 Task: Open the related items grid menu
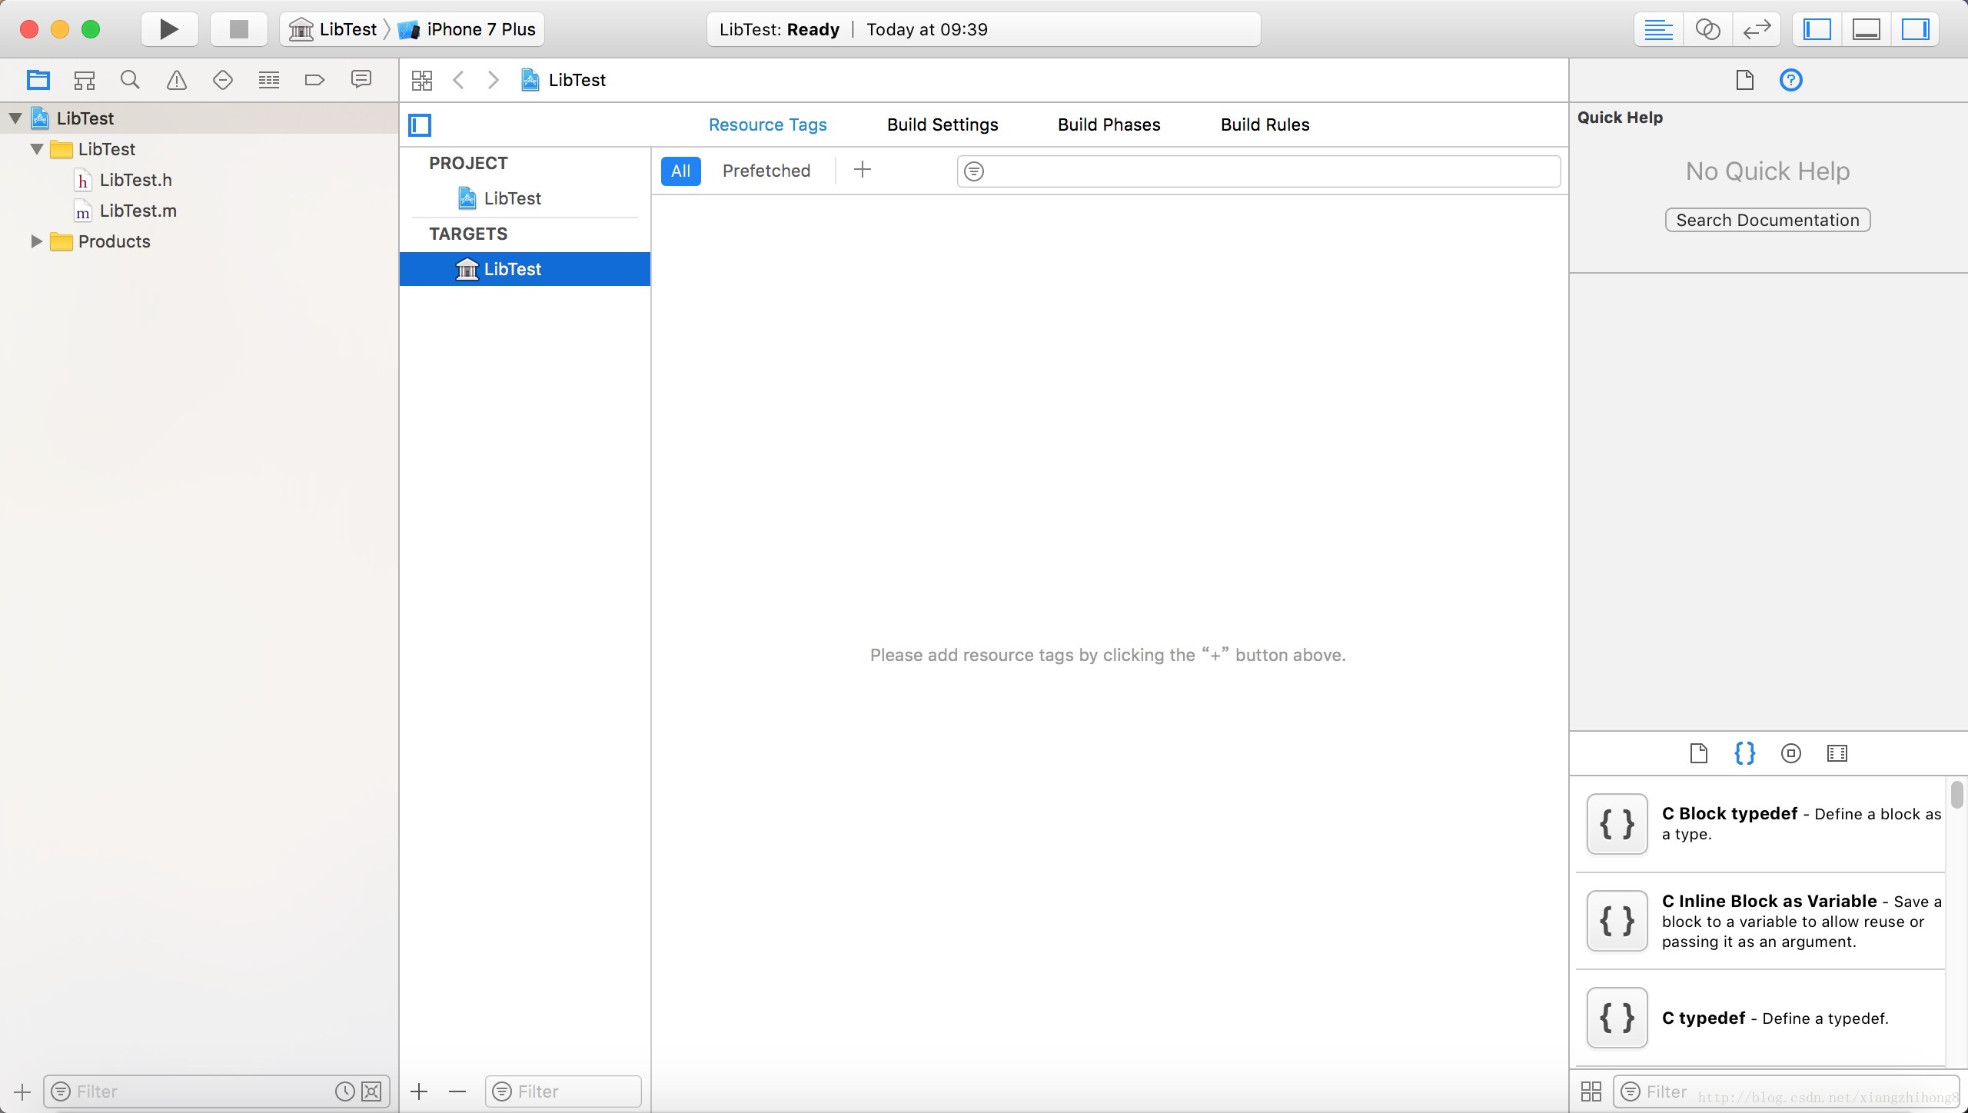pyautogui.click(x=422, y=80)
